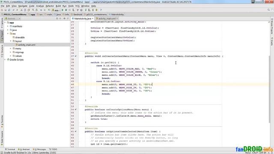Click the override gutter icon on line 61
Image resolution: width=274 pixels, height=154 pixels.
[x=76, y=131]
